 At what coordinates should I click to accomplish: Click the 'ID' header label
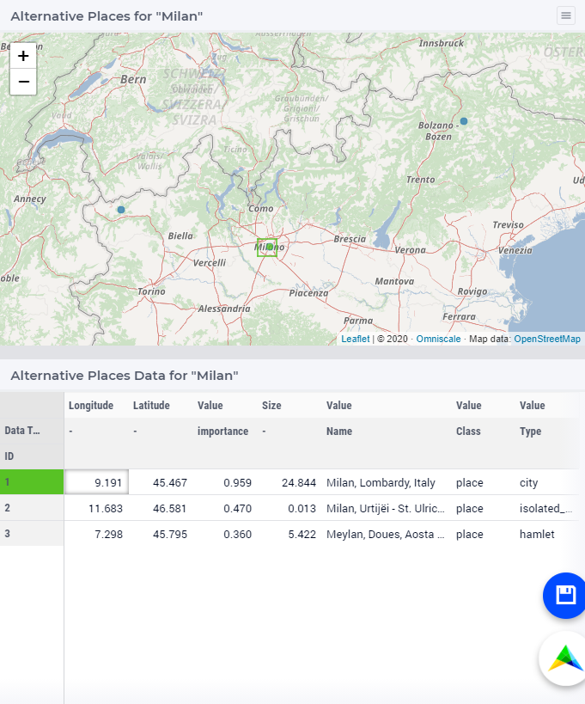(9, 456)
